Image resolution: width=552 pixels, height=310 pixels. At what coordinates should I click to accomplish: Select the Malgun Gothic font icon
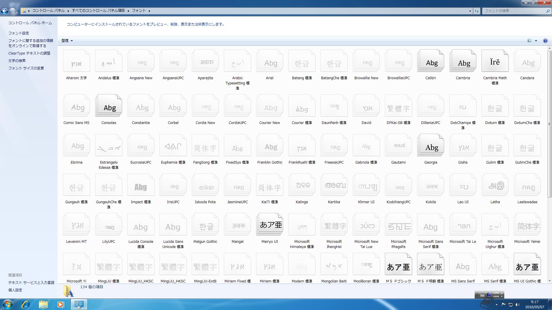pyautogui.click(x=205, y=224)
